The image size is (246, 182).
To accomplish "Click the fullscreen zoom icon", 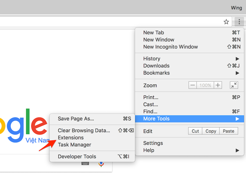I will (234, 85).
